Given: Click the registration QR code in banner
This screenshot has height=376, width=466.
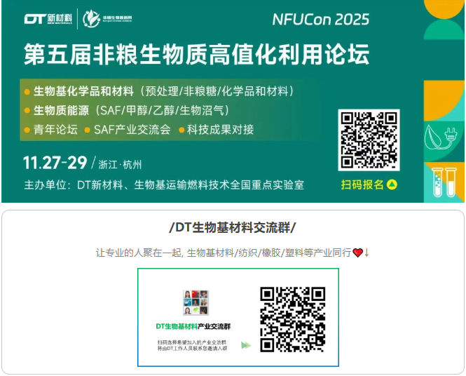Looking at the screenshot, I should pyautogui.click(x=369, y=140).
